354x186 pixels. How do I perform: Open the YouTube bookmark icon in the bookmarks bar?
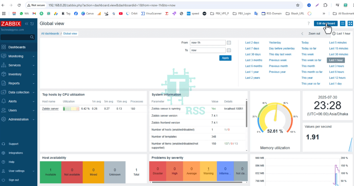[121, 13]
